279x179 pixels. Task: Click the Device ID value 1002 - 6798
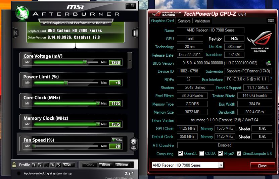[188, 71]
